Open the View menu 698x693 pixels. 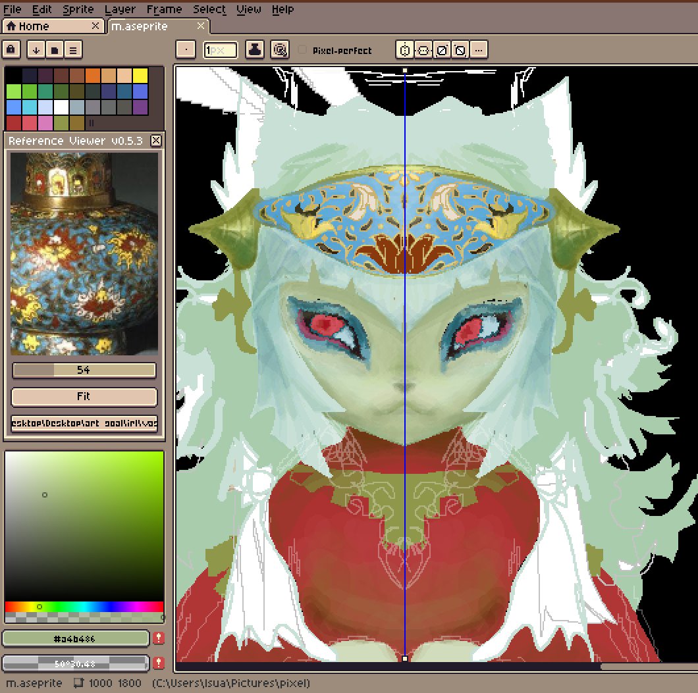(x=248, y=9)
